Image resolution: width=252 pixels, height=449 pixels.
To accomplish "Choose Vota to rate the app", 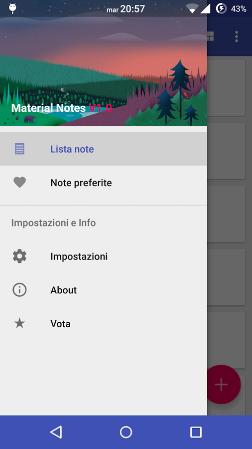I will 104,324.
